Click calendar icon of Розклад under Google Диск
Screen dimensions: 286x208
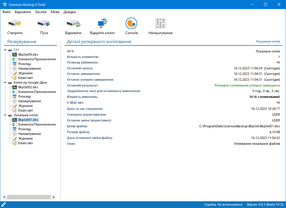point(15,96)
